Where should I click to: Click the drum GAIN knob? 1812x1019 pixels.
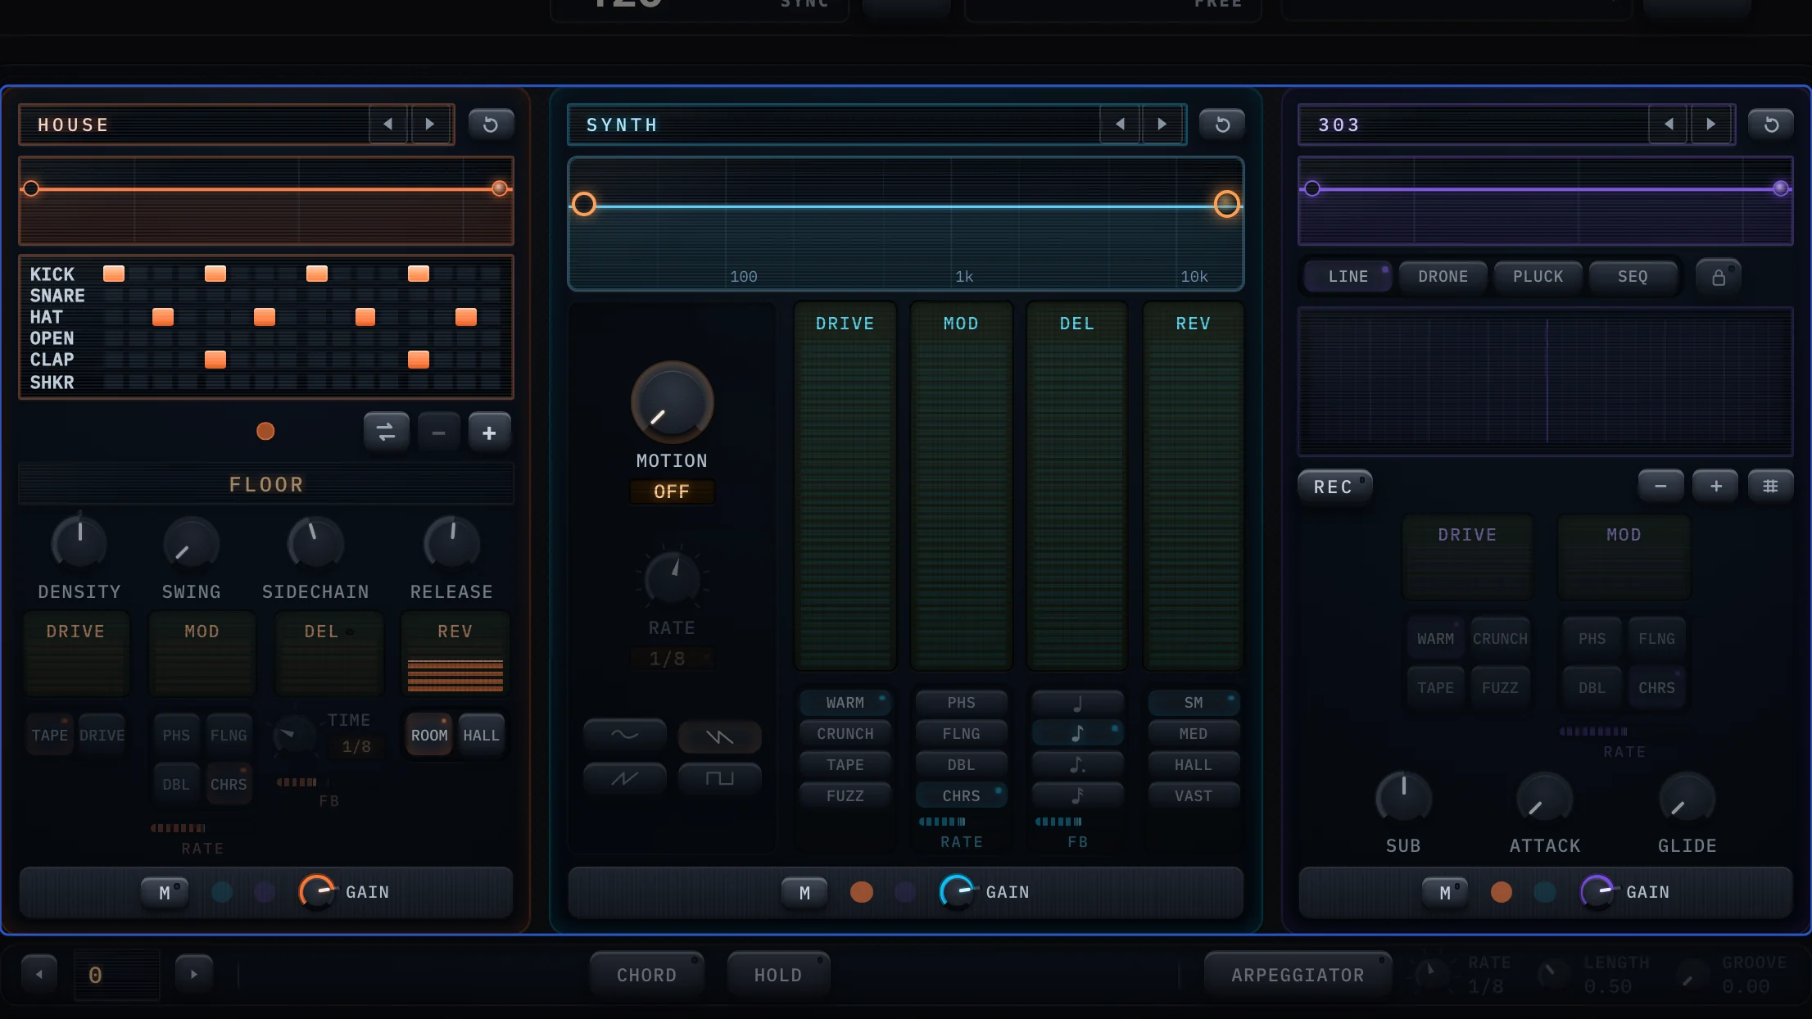(x=317, y=892)
